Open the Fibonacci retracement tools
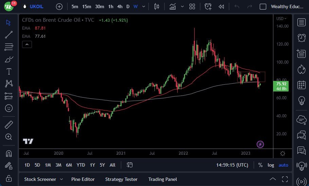This screenshot has width=309, height=186. coord(9,47)
